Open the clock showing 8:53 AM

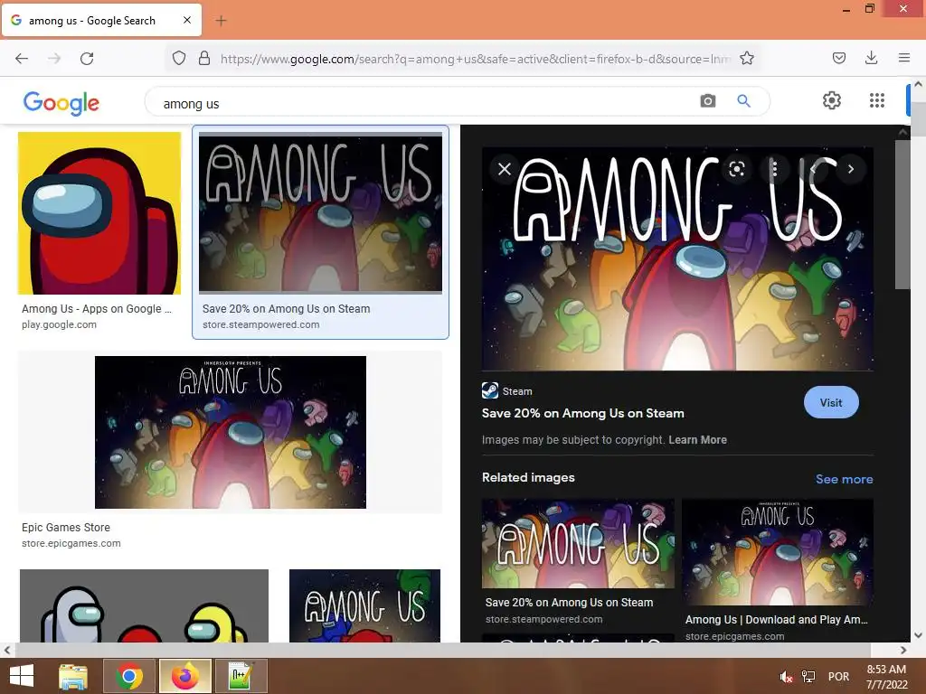point(886,677)
